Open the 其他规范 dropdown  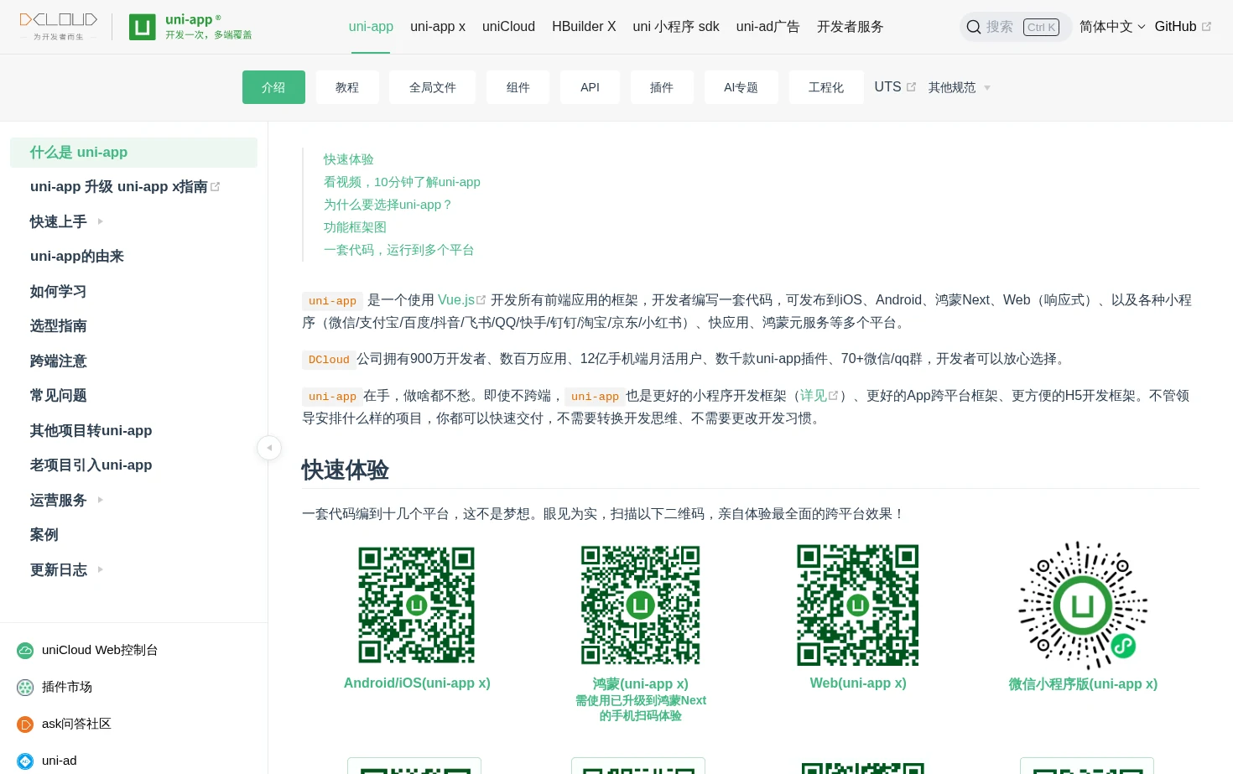[959, 87]
